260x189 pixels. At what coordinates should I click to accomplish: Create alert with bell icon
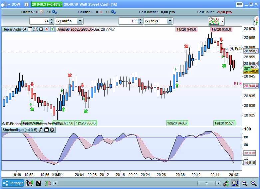coord(35,29)
